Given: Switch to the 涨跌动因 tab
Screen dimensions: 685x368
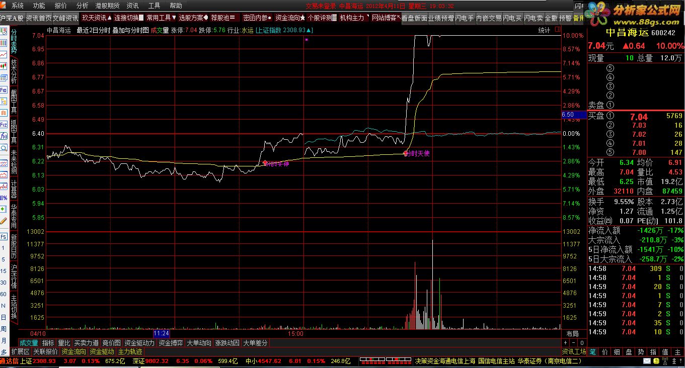Looking at the screenshot, I should click(227, 343).
